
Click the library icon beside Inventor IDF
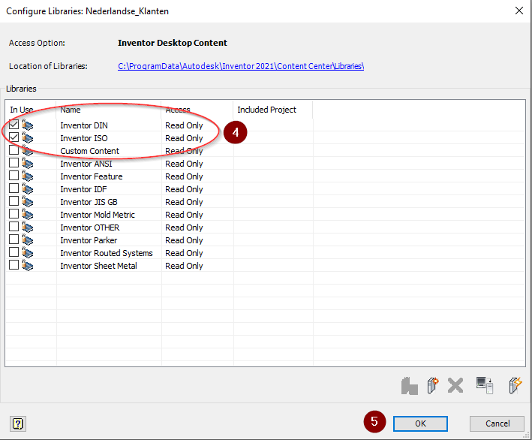(28, 188)
